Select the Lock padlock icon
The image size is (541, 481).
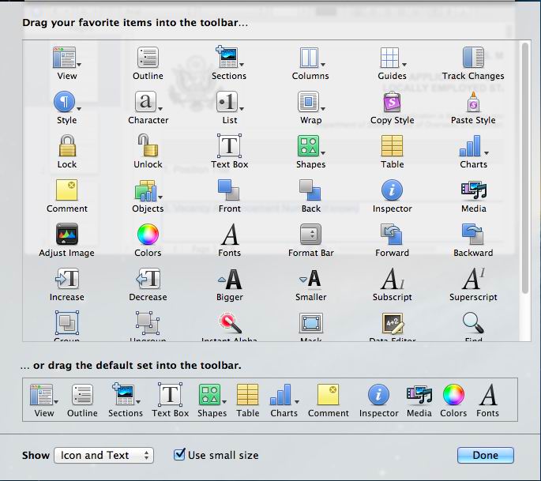coord(67,145)
